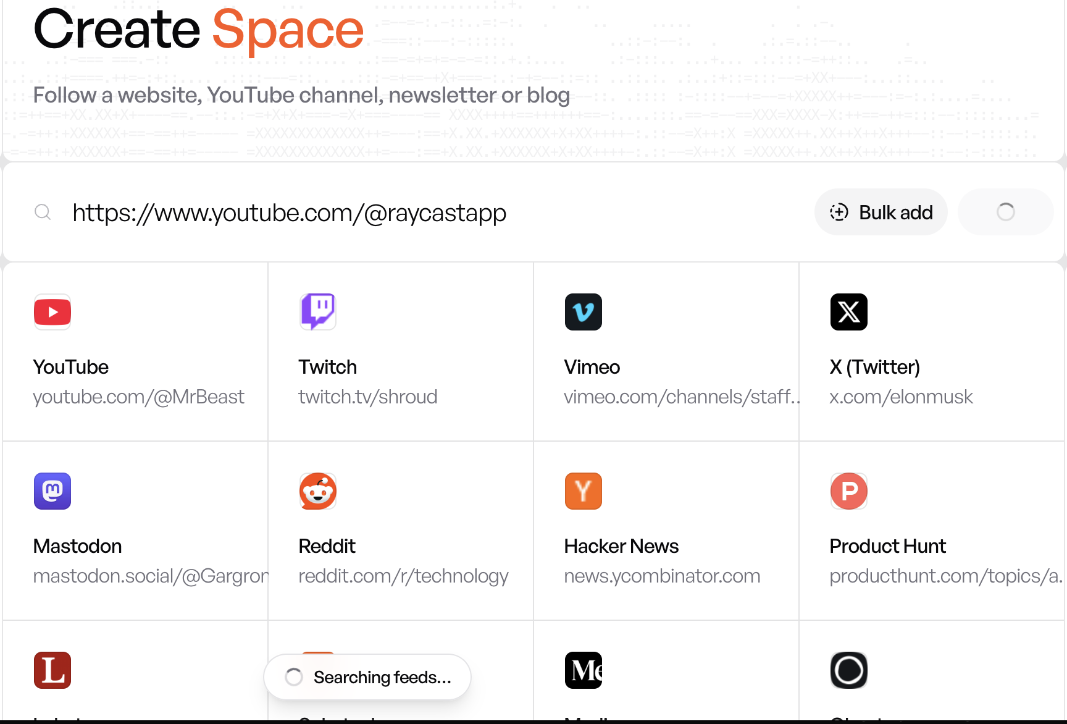Click the loading spinner button beside Bulk add
Viewport: 1067px width, 724px height.
tap(1005, 212)
